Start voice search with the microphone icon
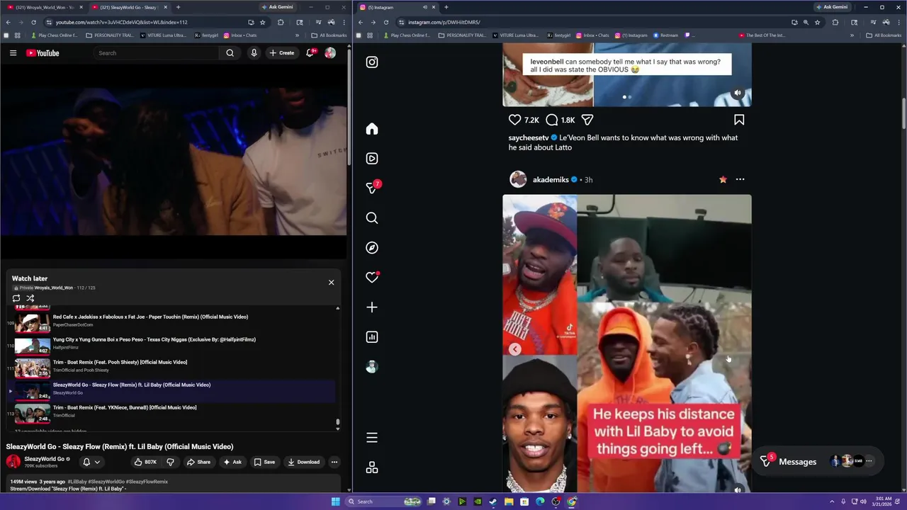Screen dimensions: 907x510 pos(254,53)
